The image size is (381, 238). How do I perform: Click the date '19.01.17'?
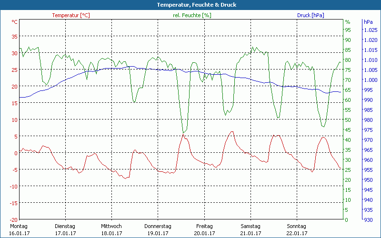point(158,233)
